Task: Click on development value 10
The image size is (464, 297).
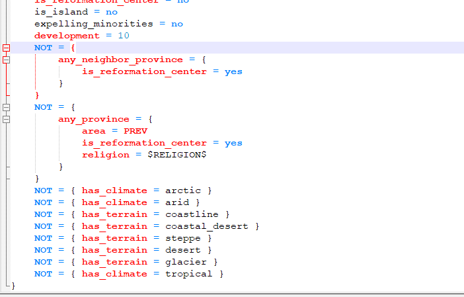Action: (123, 36)
